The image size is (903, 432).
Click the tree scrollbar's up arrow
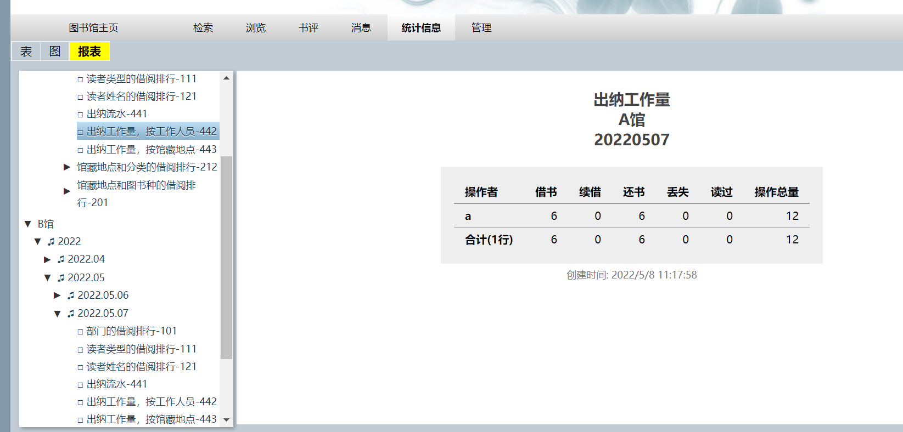(x=226, y=78)
